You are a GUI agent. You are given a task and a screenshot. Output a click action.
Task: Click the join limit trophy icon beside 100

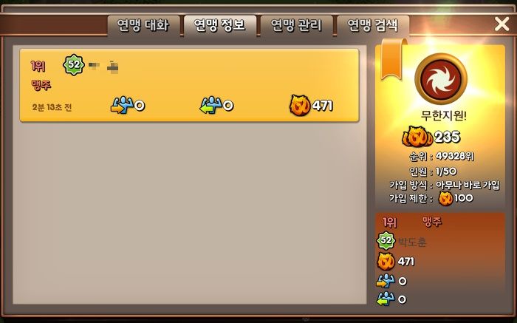point(445,198)
